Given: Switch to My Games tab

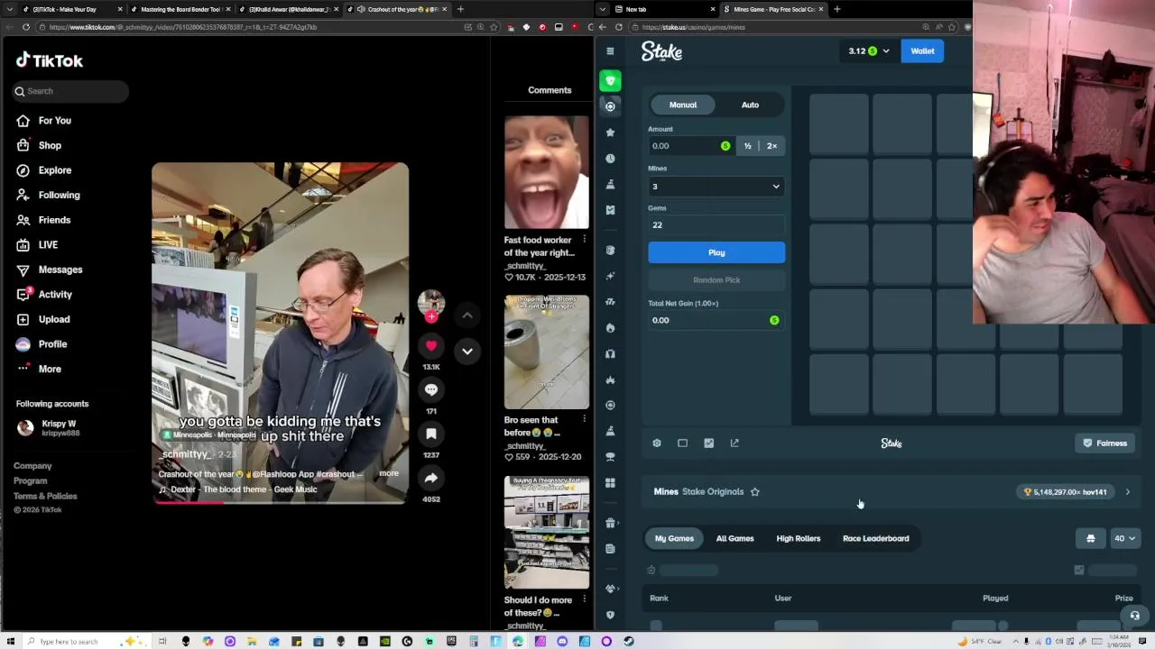Looking at the screenshot, I should (674, 538).
